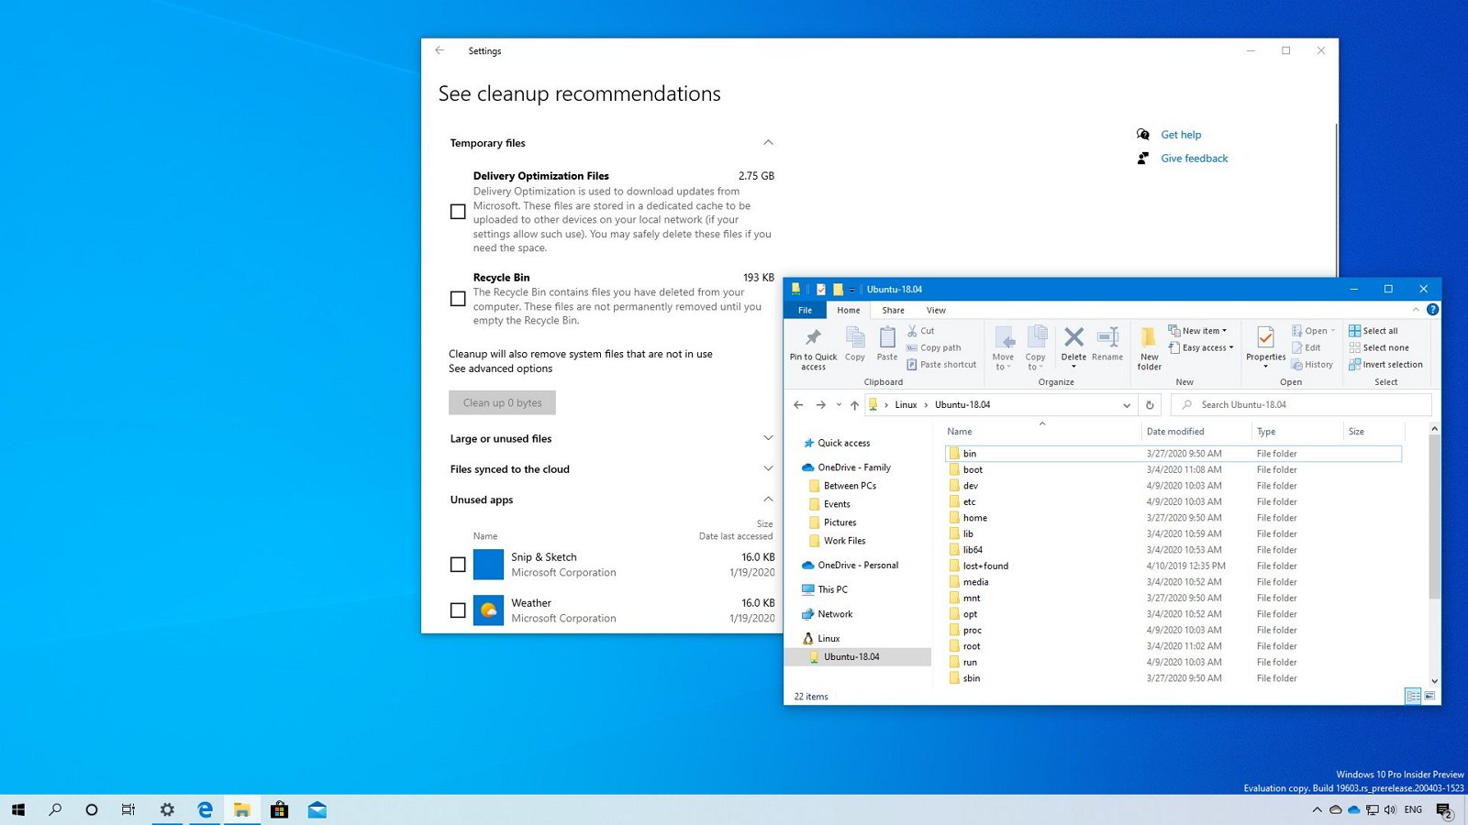Check the Weather app for removal
The height and width of the screenshot is (825, 1468).
pos(458,610)
